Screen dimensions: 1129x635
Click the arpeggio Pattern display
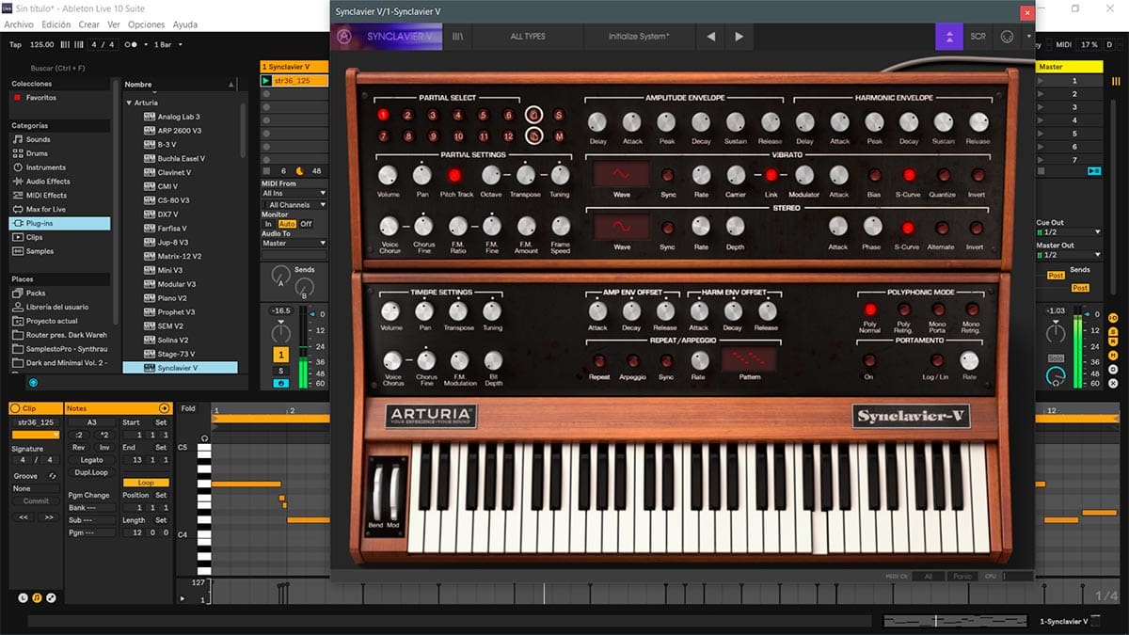coord(750,359)
